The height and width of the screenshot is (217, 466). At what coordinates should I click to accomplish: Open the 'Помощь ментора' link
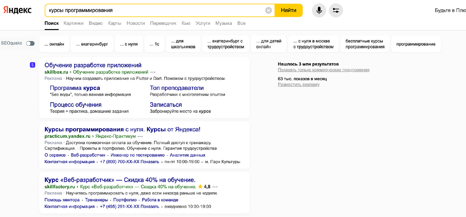(62, 200)
